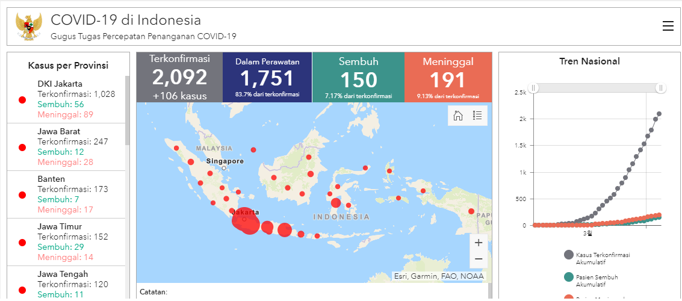Click the red dot beside Jawa Tengah
682x301 pixels.
[x=22, y=290]
